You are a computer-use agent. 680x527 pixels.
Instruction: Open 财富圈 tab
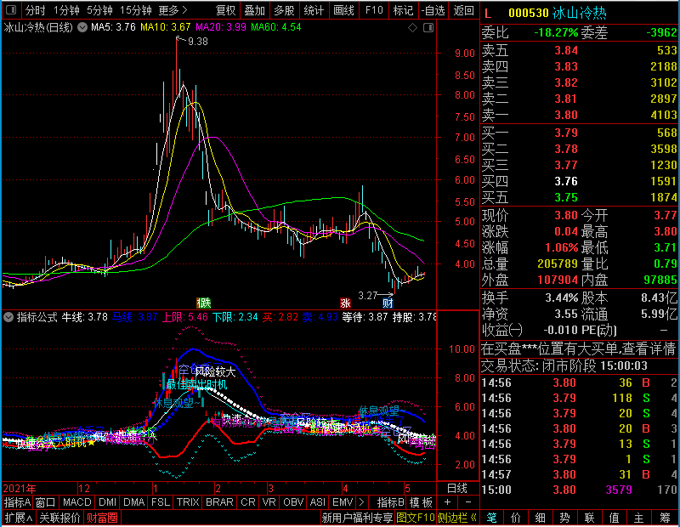pos(102,518)
